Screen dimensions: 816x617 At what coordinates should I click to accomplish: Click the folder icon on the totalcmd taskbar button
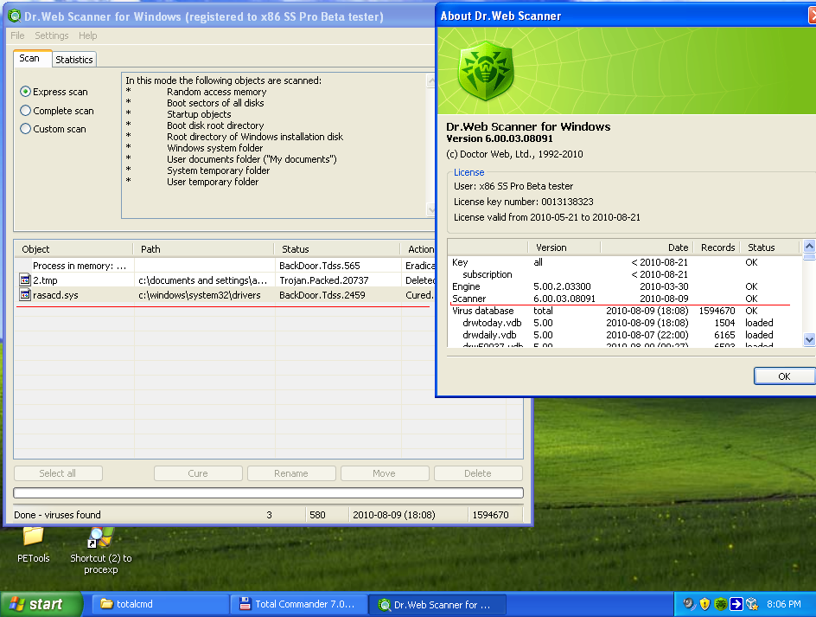tap(106, 603)
